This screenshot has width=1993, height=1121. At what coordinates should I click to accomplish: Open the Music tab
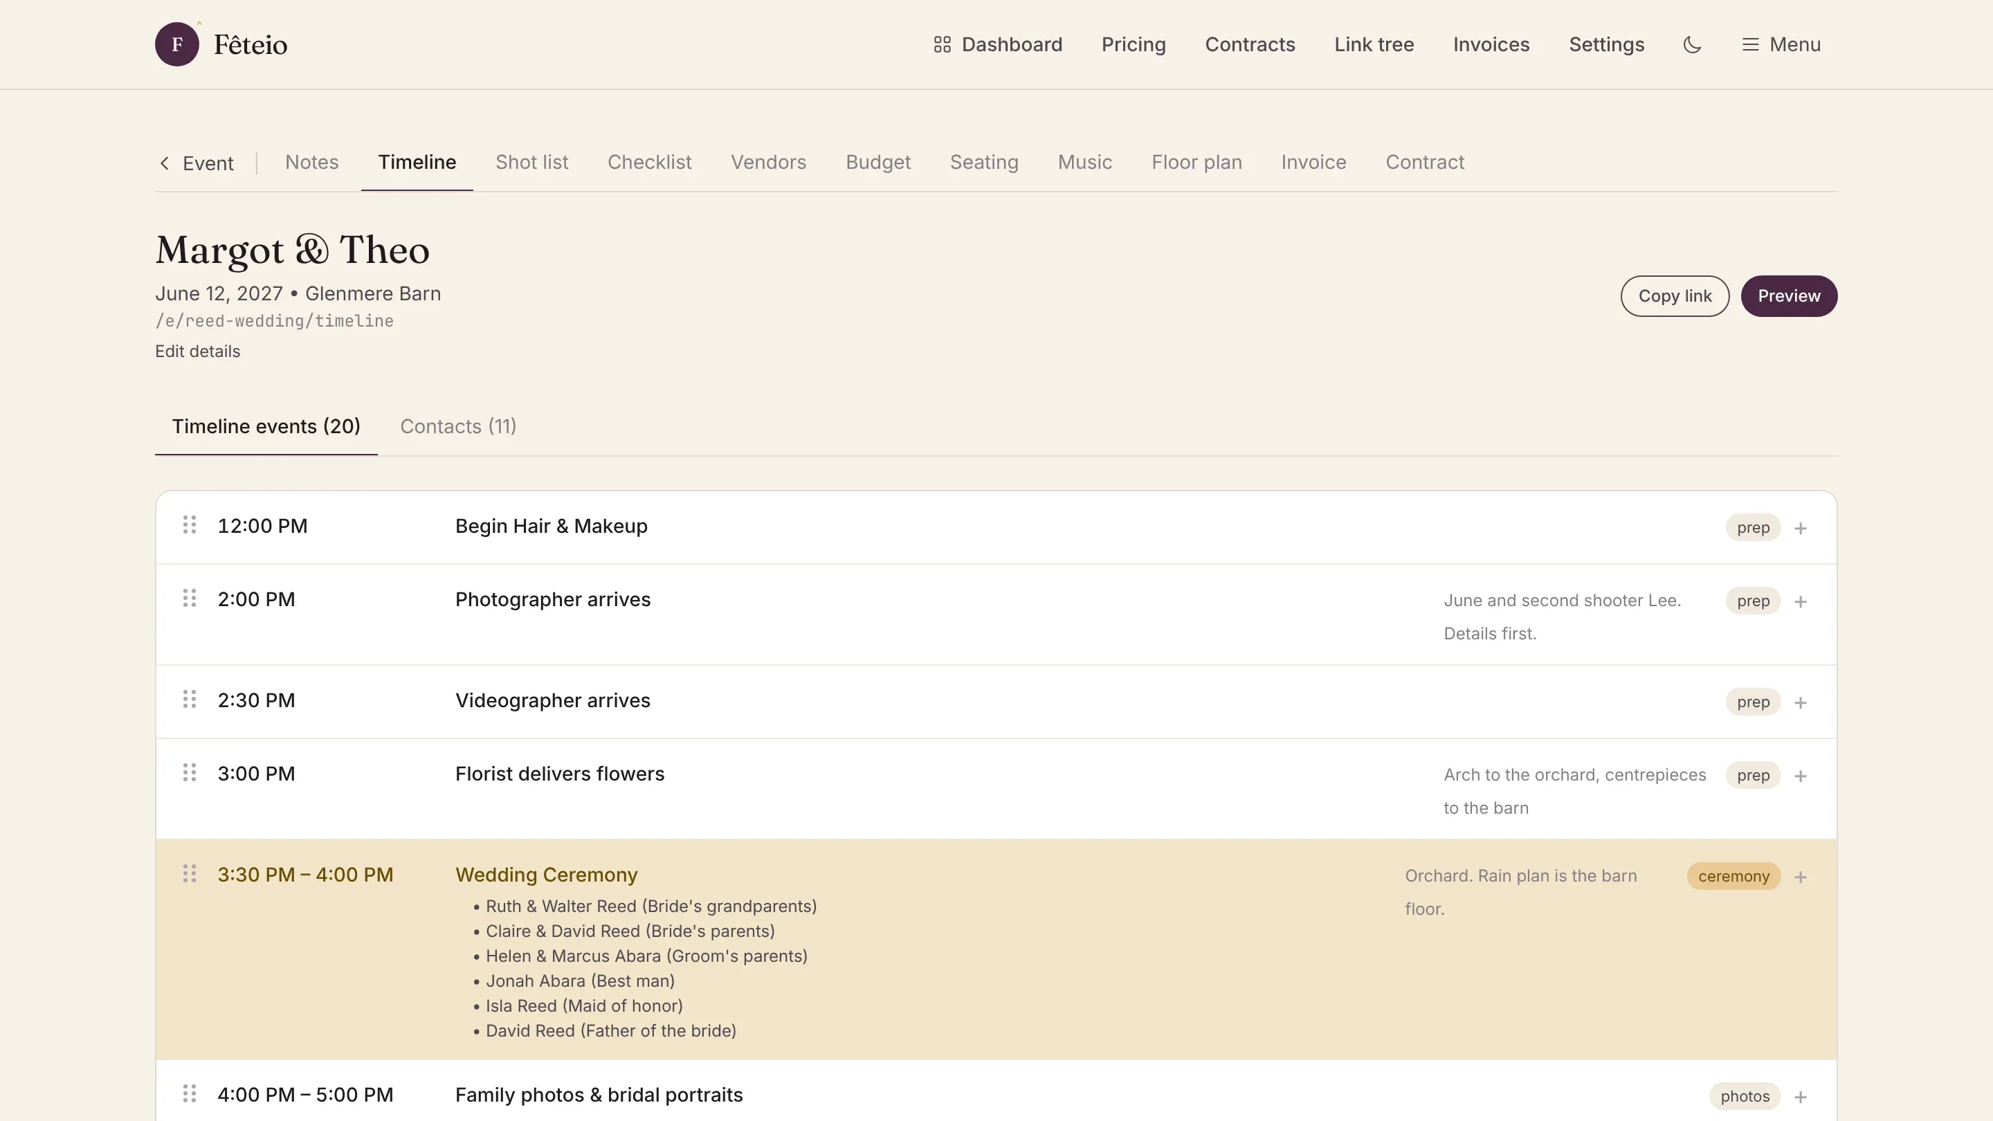click(1084, 163)
